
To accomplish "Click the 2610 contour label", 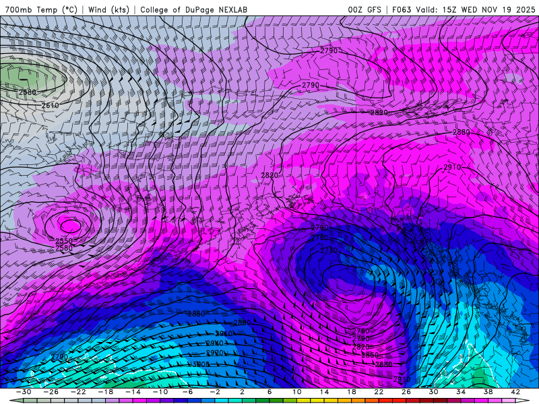I will coord(50,106).
